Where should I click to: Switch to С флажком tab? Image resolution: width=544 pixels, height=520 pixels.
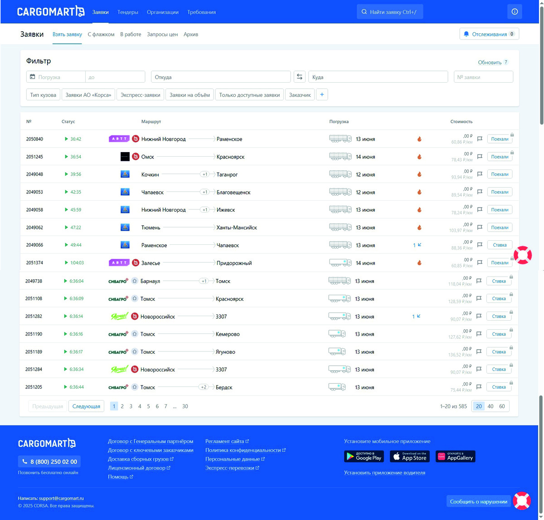pyautogui.click(x=101, y=35)
